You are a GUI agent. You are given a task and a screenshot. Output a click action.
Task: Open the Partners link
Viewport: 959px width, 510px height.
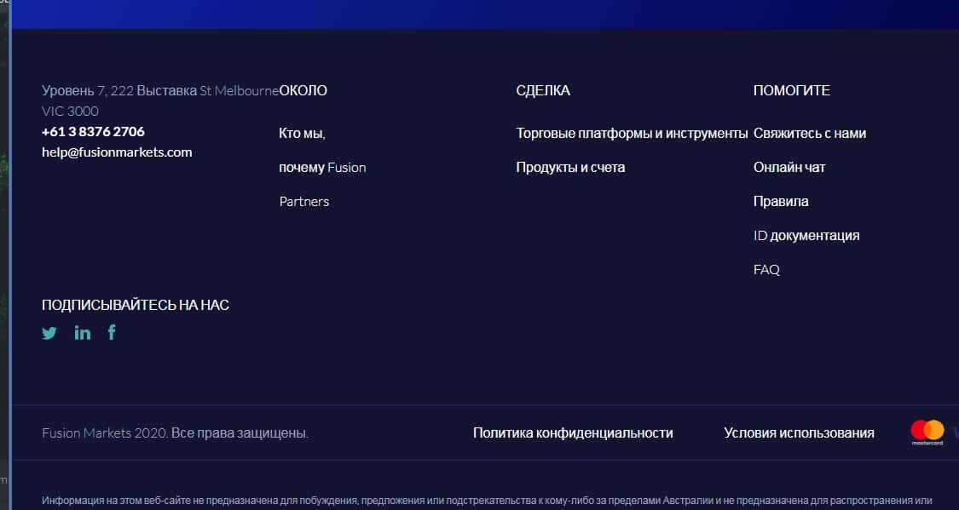(304, 202)
